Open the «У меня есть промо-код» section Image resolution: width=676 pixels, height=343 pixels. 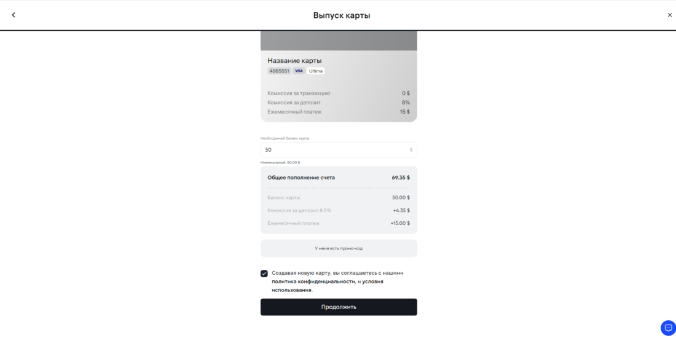click(339, 248)
